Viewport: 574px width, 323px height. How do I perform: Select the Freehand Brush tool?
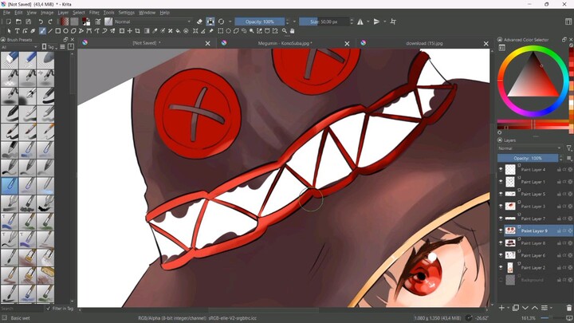pos(42,31)
